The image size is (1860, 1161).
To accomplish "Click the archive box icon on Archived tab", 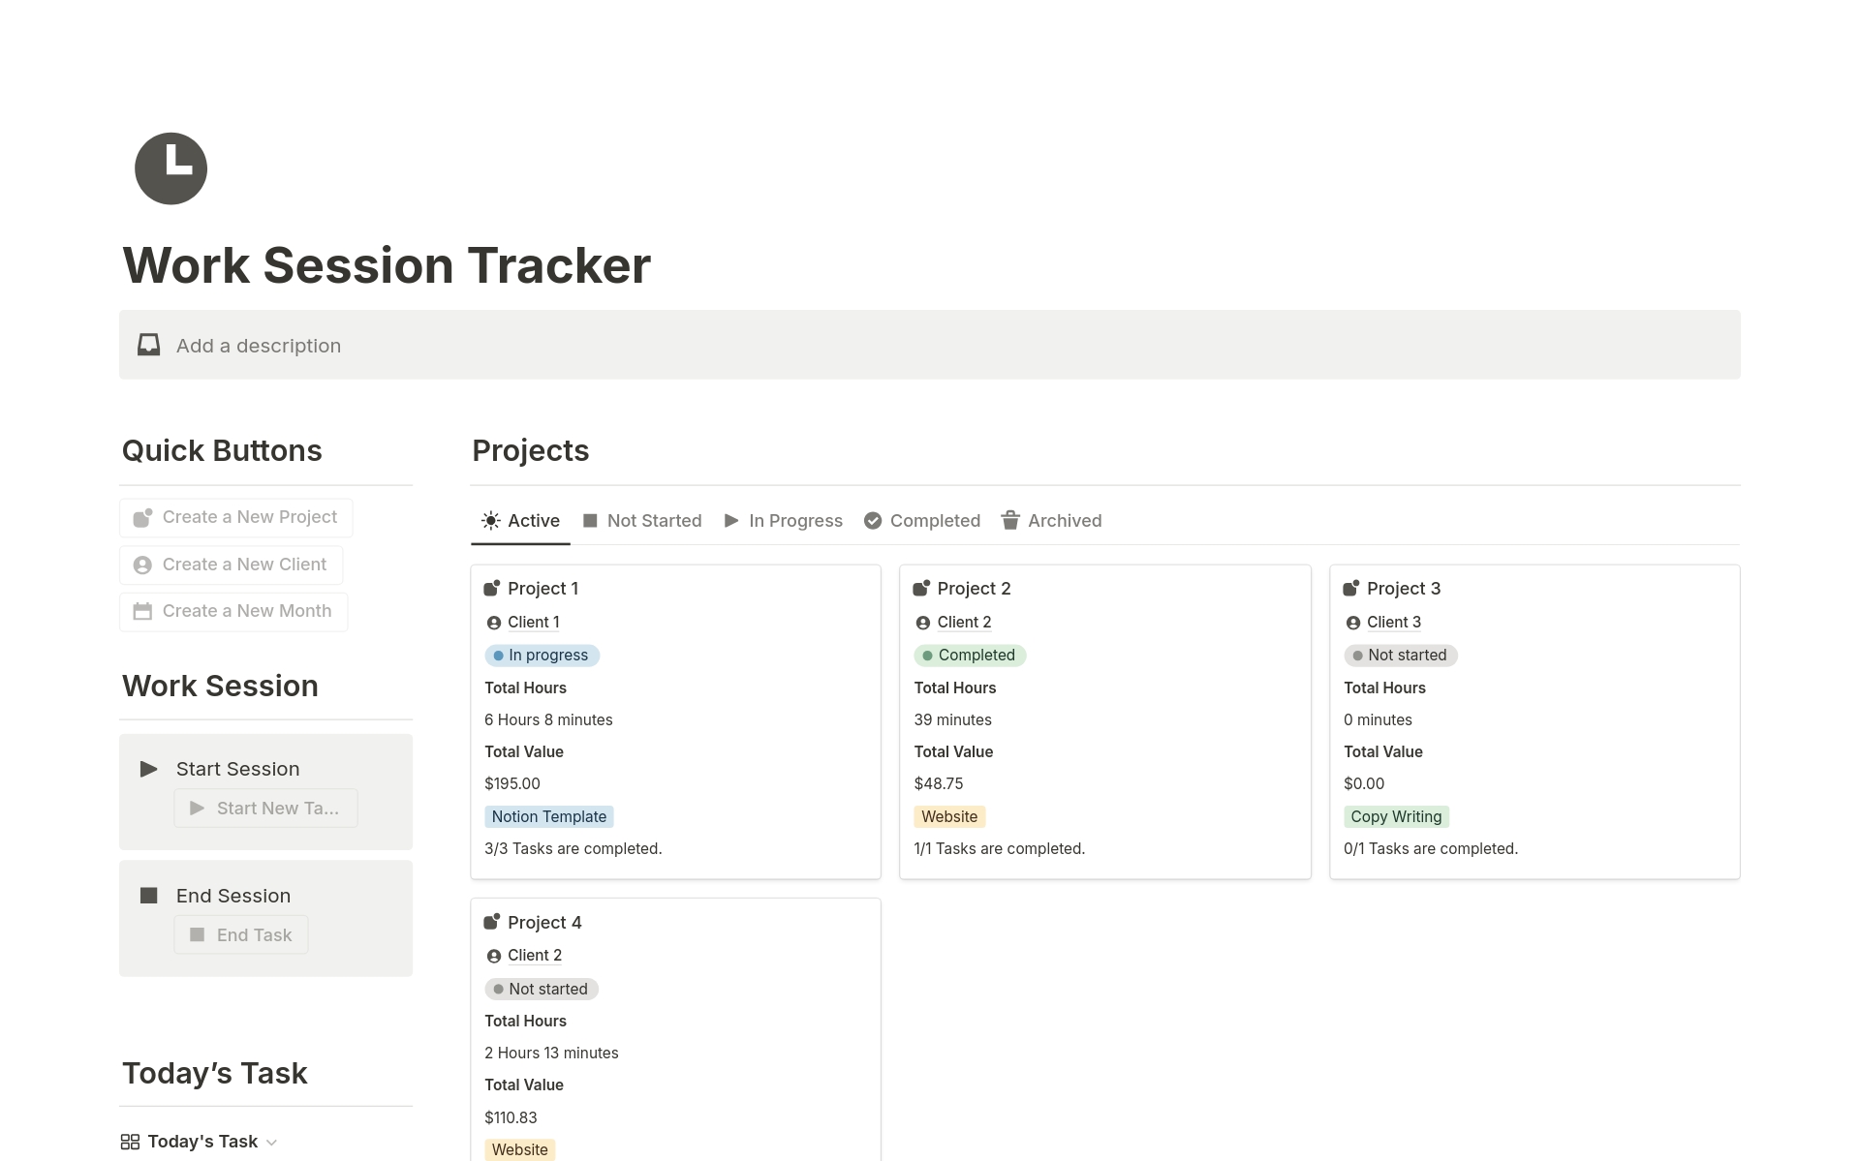I will [x=1009, y=520].
